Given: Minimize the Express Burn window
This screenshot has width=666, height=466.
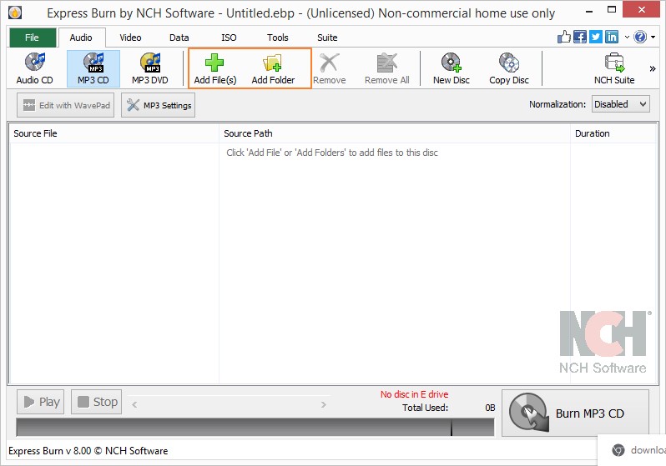Looking at the screenshot, I should 589,12.
